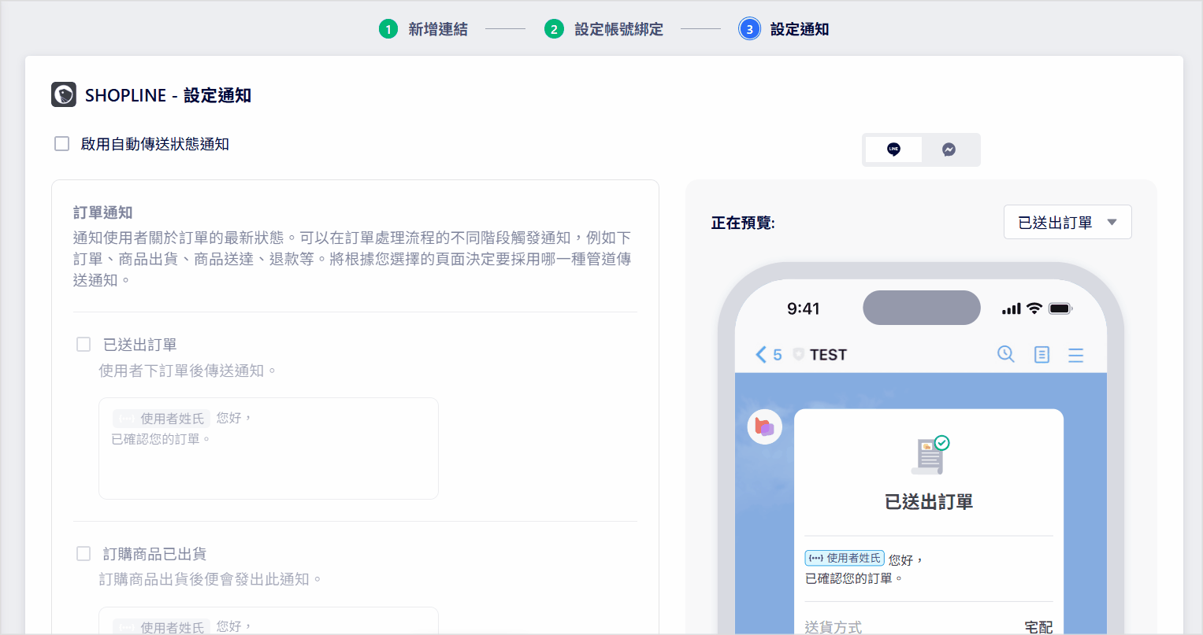Switch preview to LINE channel
The height and width of the screenshot is (635, 1203).
coord(893,150)
